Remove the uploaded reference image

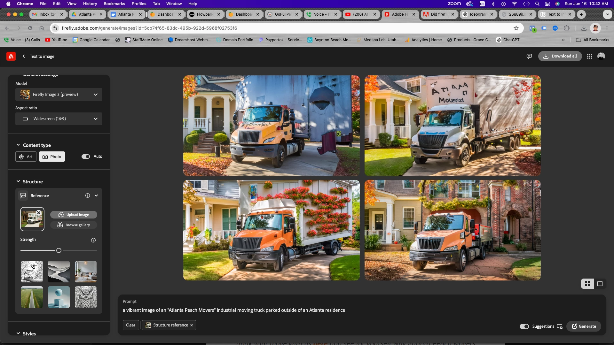pyautogui.click(x=39, y=213)
